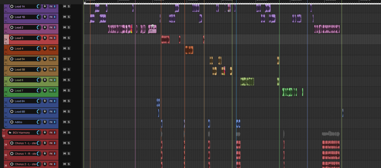Select the orange audio clip on Lead 4 lane
381x168 pixels.
tap(189, 50)
